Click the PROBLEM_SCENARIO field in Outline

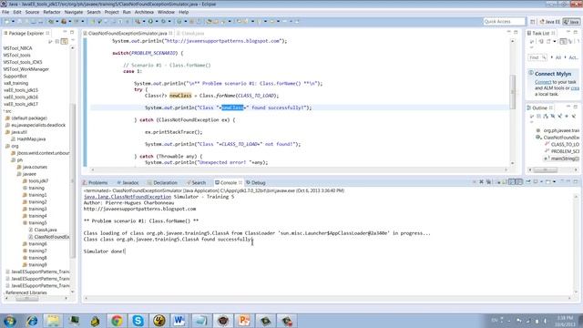click(562, 151)
